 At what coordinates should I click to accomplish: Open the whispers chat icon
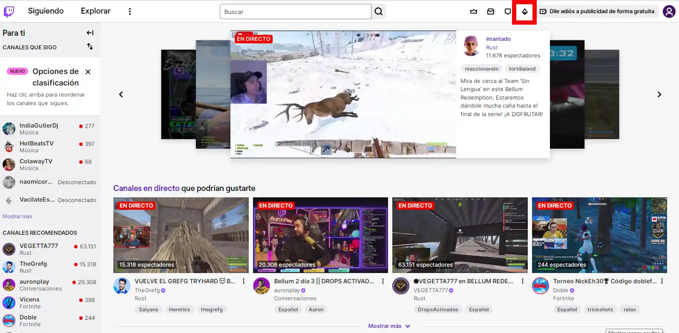coord(507,11)
